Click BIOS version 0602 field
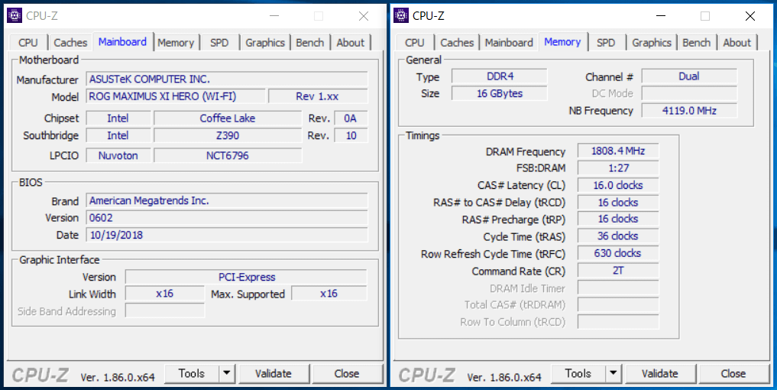Image resolution: width=777 pixels, height=390 pixels. (227, 218)
